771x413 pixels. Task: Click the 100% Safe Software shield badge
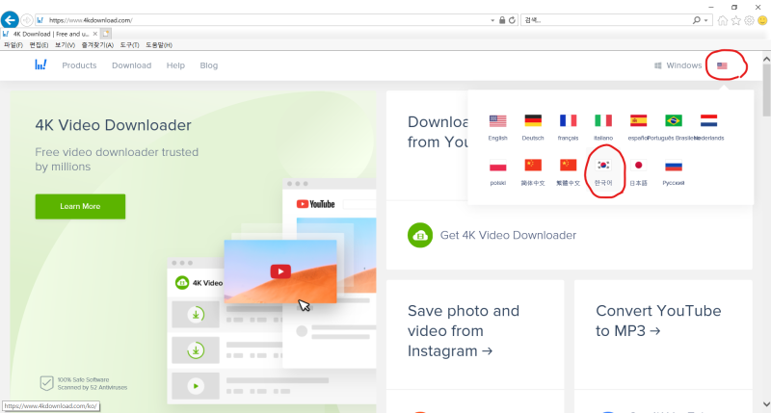pos(46,383)
